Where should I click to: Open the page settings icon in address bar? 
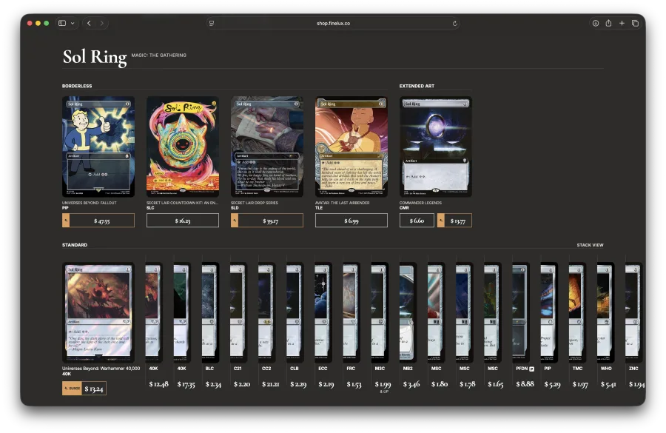[x=212, y=24]
